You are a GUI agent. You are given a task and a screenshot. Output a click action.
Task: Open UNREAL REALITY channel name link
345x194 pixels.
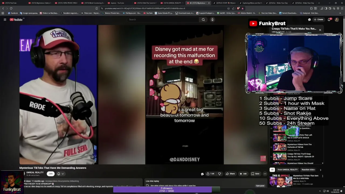point(35,172)
